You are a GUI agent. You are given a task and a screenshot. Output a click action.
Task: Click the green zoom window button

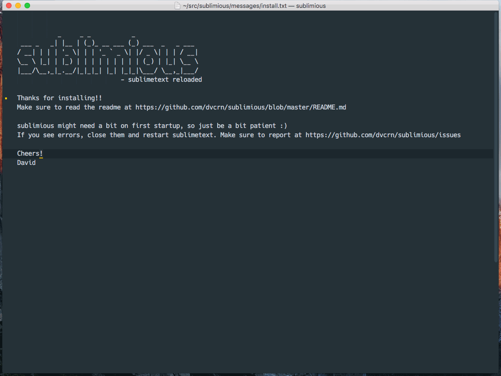[x=27, y=6]
